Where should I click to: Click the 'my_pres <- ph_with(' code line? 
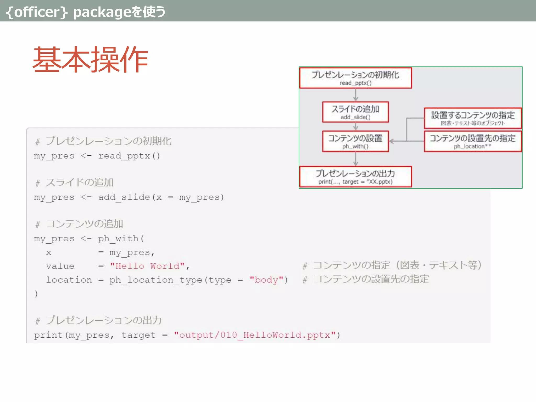89,239
